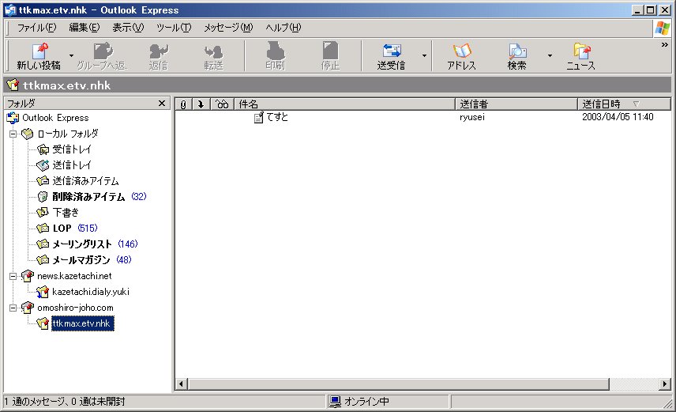
Task: Click the New Post (新しい投稿) toolbar icon
Action: (39, 56)
